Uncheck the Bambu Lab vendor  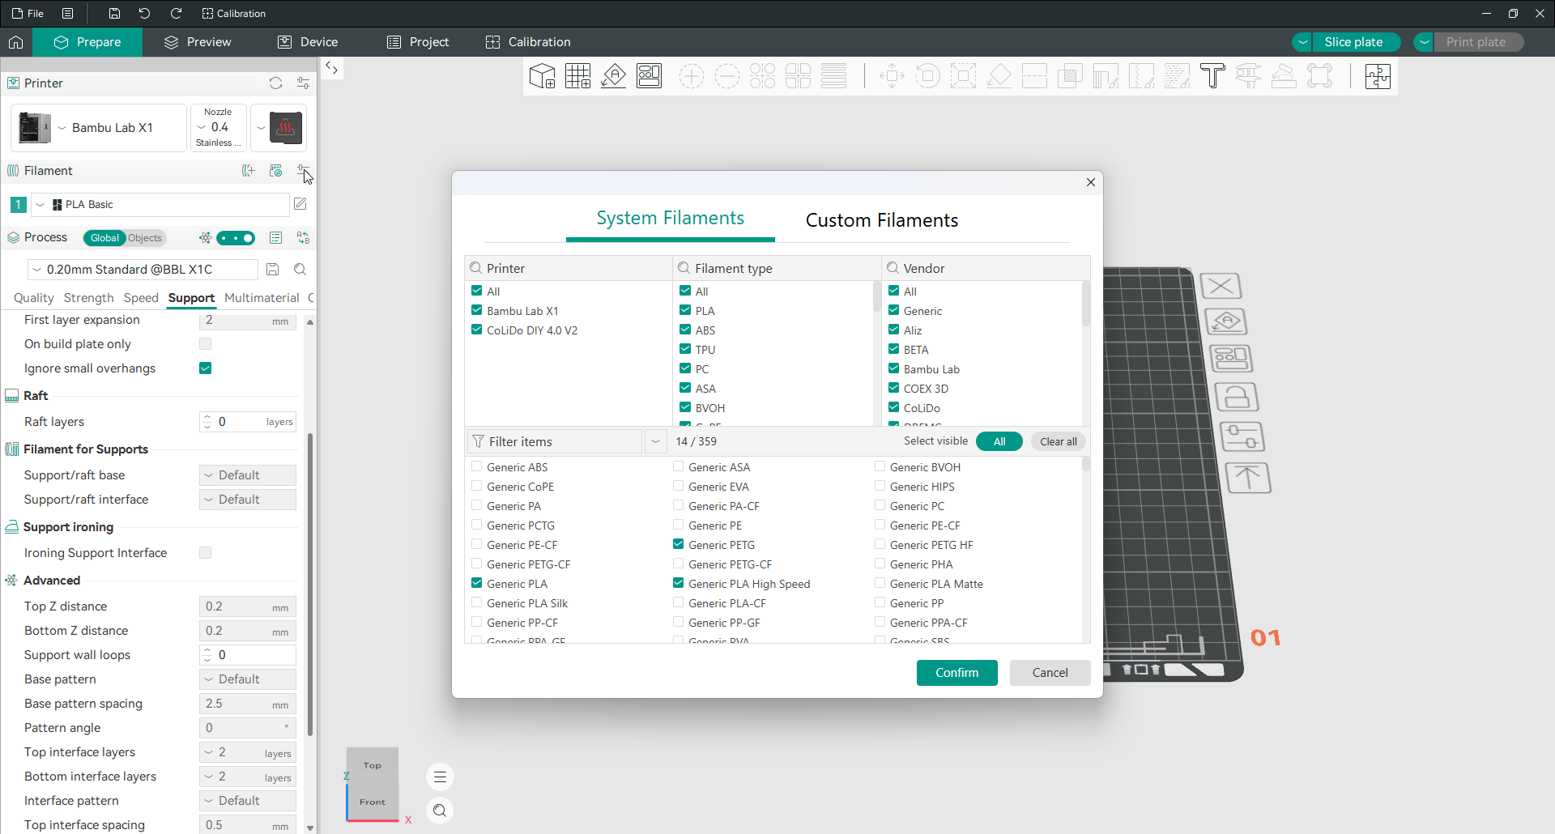pyautogui.click(x=893, y=369)
